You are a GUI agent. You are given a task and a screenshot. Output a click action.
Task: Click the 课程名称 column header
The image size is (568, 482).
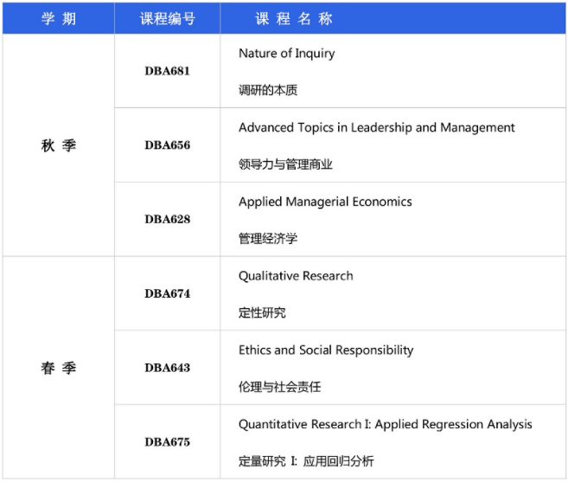pyautogui.click(x=294, y=19)
